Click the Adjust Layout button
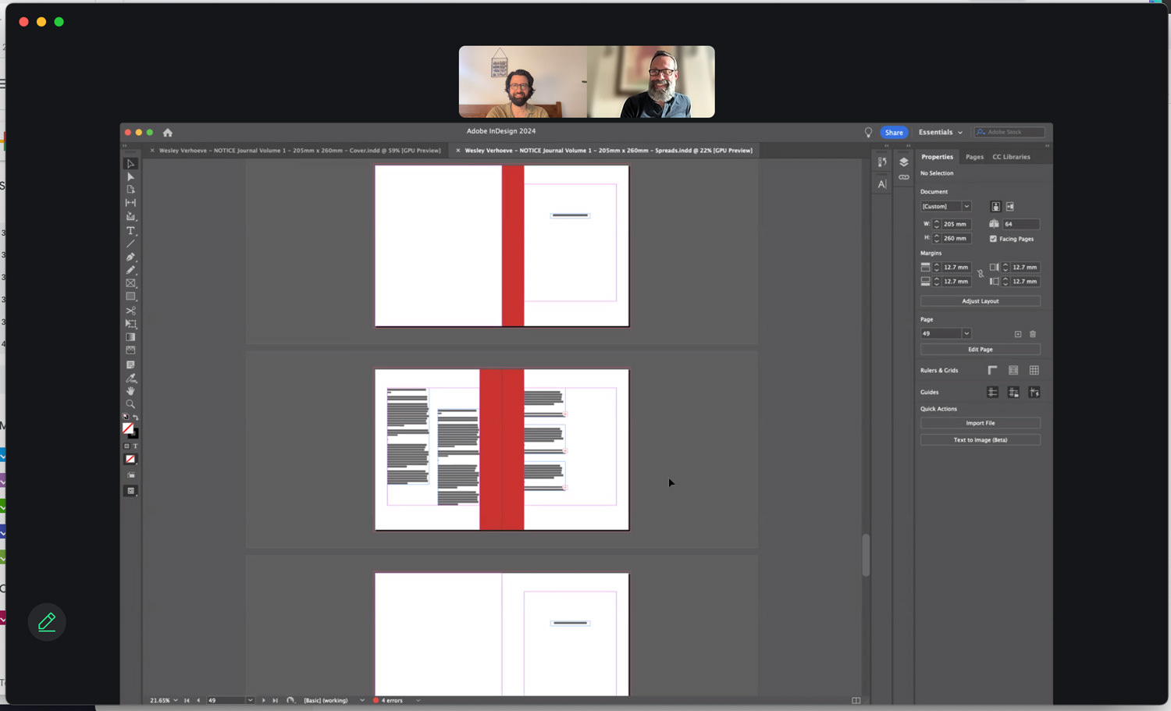 tap(981, 301)
